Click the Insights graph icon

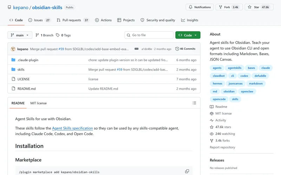click(183, 20)
